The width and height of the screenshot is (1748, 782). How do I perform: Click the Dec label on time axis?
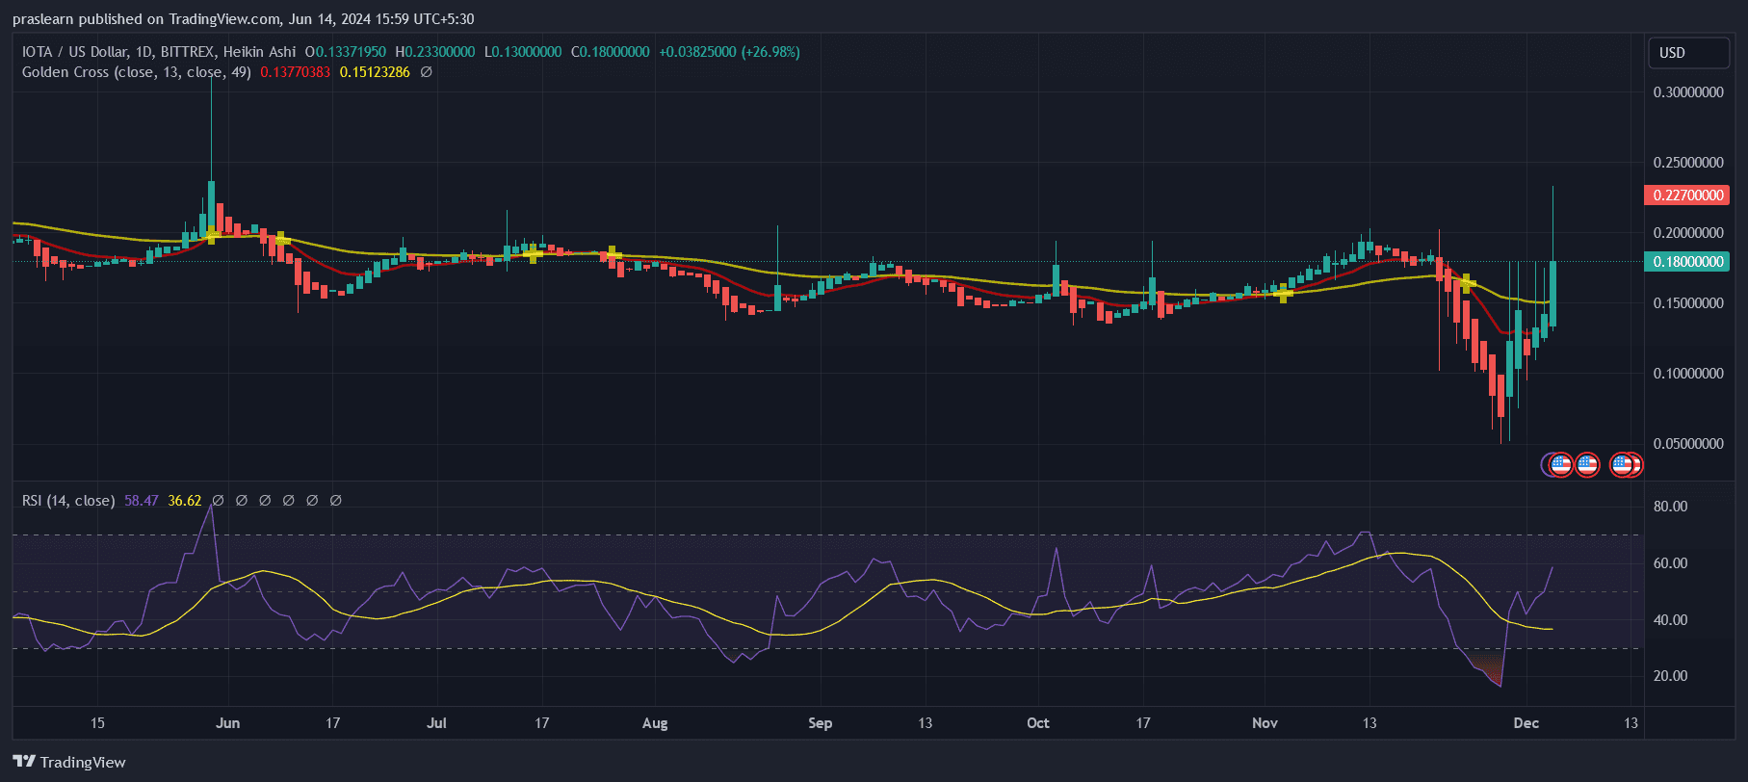(x=1526, y=723)
